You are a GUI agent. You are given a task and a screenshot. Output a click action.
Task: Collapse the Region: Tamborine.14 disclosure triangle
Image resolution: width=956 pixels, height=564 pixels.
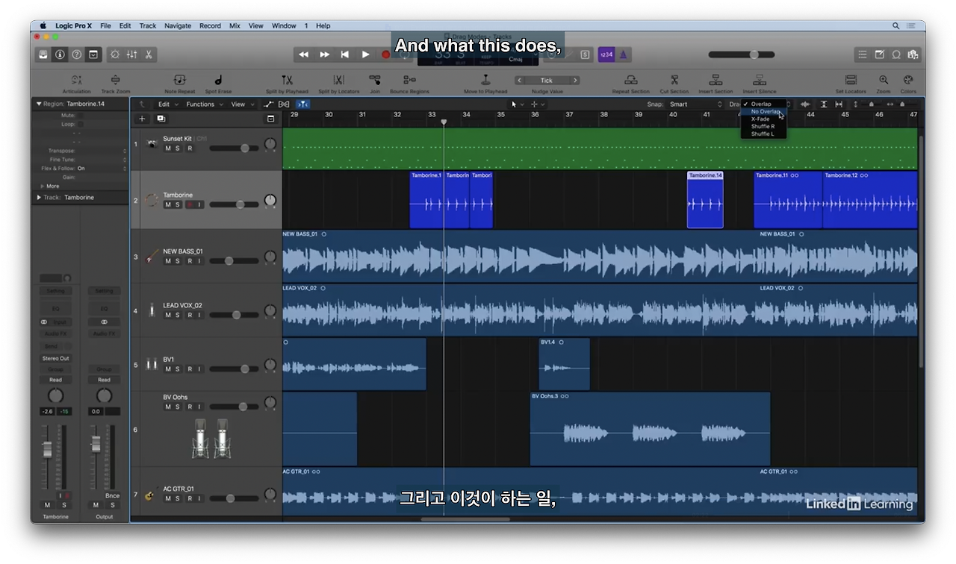tap(39, 104)
